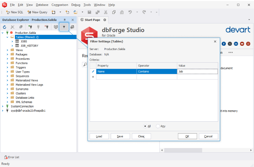Open the File menu
This screenshot has height=167, width=254.
click(x=12, y=5)
